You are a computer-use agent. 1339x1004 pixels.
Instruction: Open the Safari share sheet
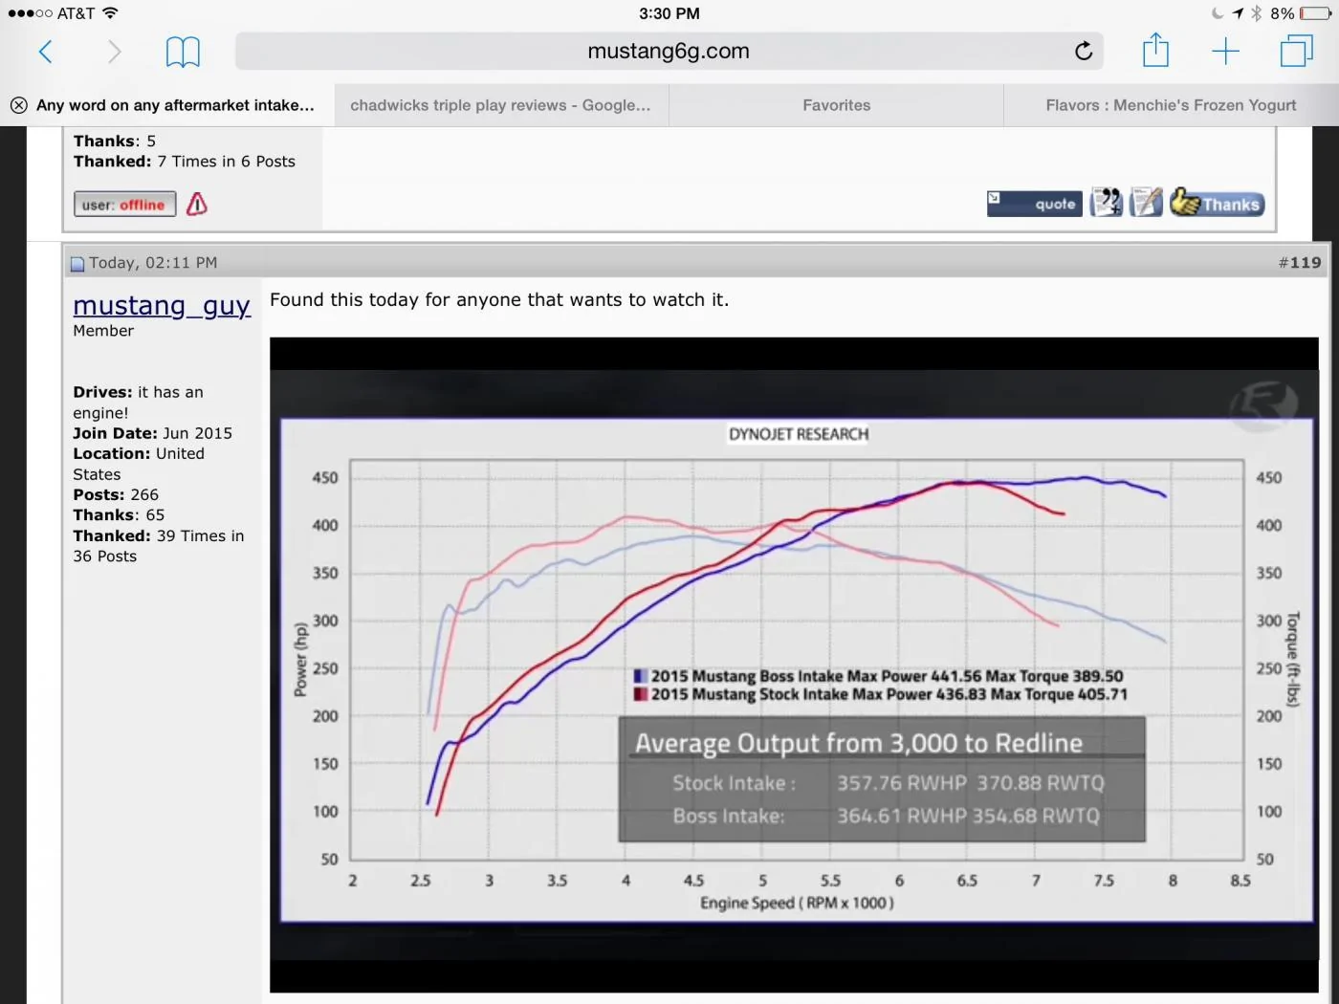(1155, 50)
